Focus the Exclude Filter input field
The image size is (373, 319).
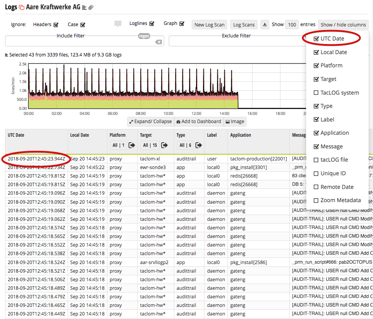(x=237, y=41)
